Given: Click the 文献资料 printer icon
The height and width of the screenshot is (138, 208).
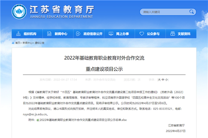Looking at the screenshot, I should pyautogui.click(x=173, y=34).
